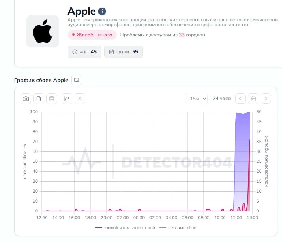Click the user person icon
This screenshot has height=243, width=282.
80,99
